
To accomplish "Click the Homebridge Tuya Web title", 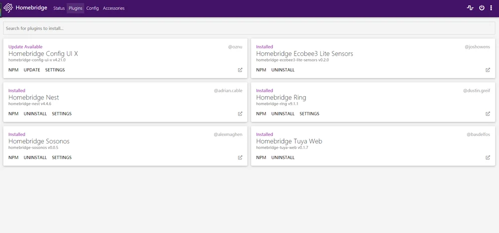I will pos(289,141).
